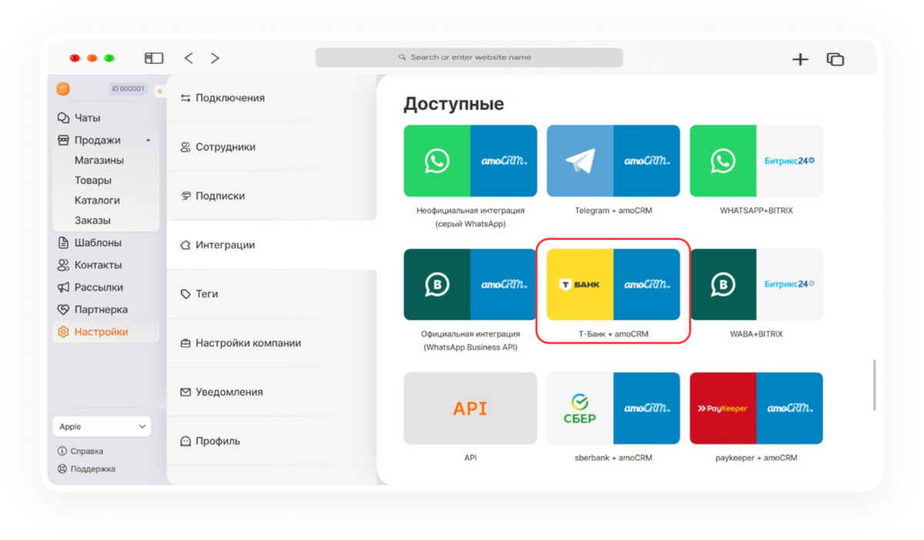This screenshot has height=540, width=924.
Task: Click the Уведомления envelope icon
Action: (186, 392)
